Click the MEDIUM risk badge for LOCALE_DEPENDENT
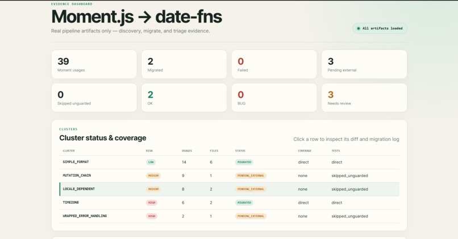Viewport: 458px width, 239px height. pyautogui.click(x=153, y=189)
